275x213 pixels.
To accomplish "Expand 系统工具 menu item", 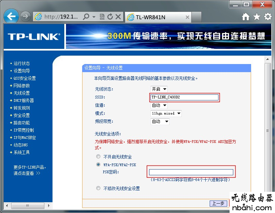I will 22,152.
